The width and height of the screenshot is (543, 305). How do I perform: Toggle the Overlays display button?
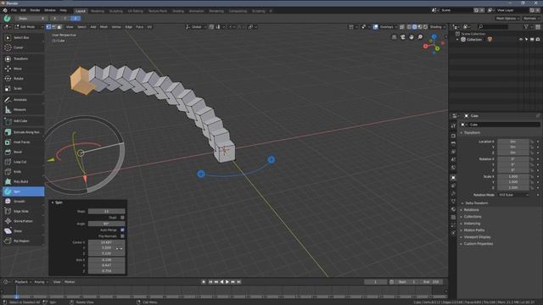(x=376, y=27)
